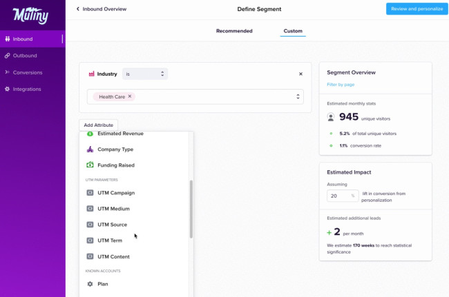Go back using the left chevron arrow
This screenshot has height=297, width=449.
click(77, 9)
